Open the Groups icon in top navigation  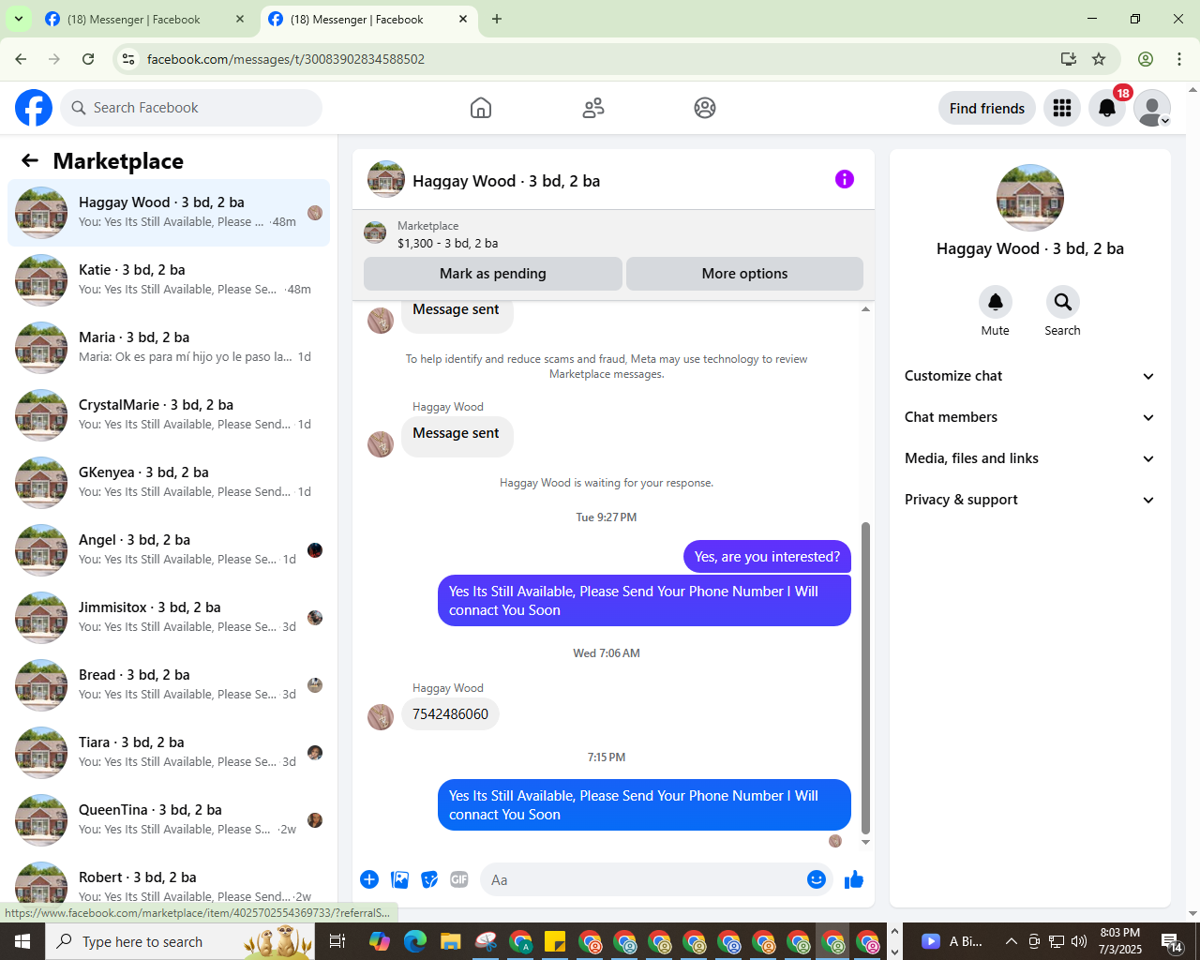pyautogui.click(x=705, y=108)
